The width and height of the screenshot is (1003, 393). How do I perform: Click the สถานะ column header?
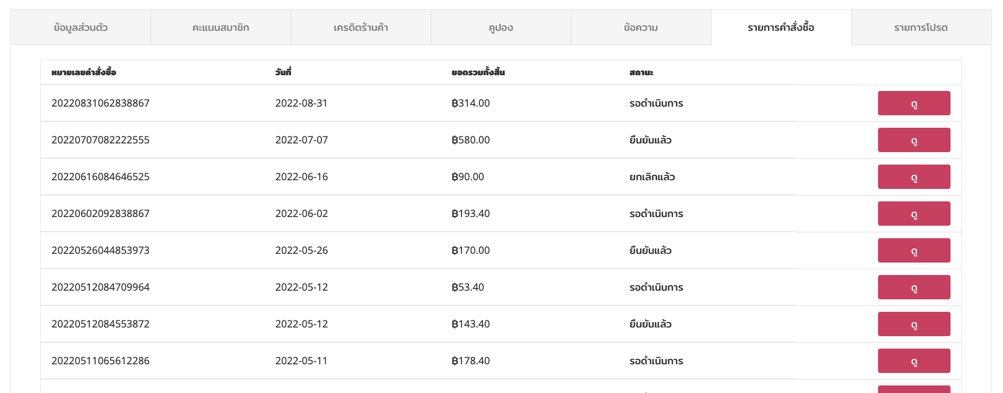point(641,72)
